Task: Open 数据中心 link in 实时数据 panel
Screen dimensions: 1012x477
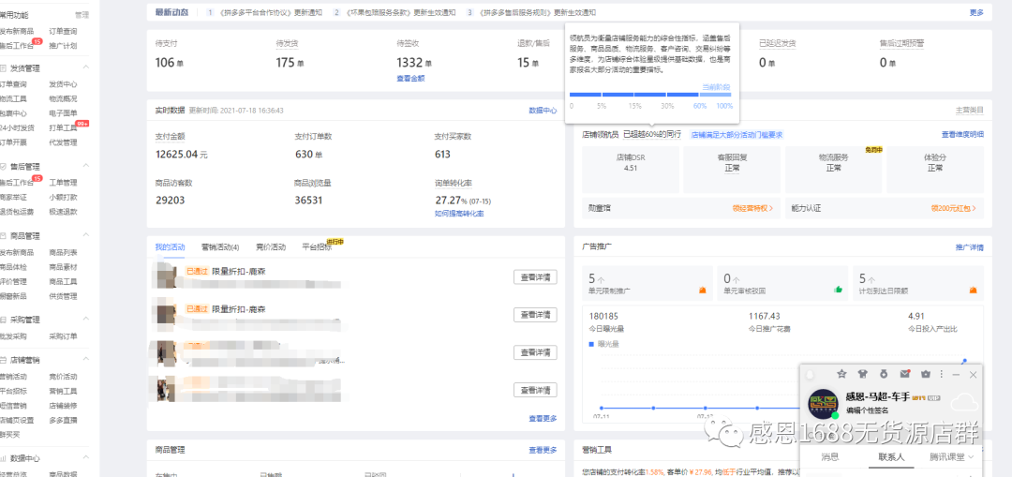Action: click(543, 111)
